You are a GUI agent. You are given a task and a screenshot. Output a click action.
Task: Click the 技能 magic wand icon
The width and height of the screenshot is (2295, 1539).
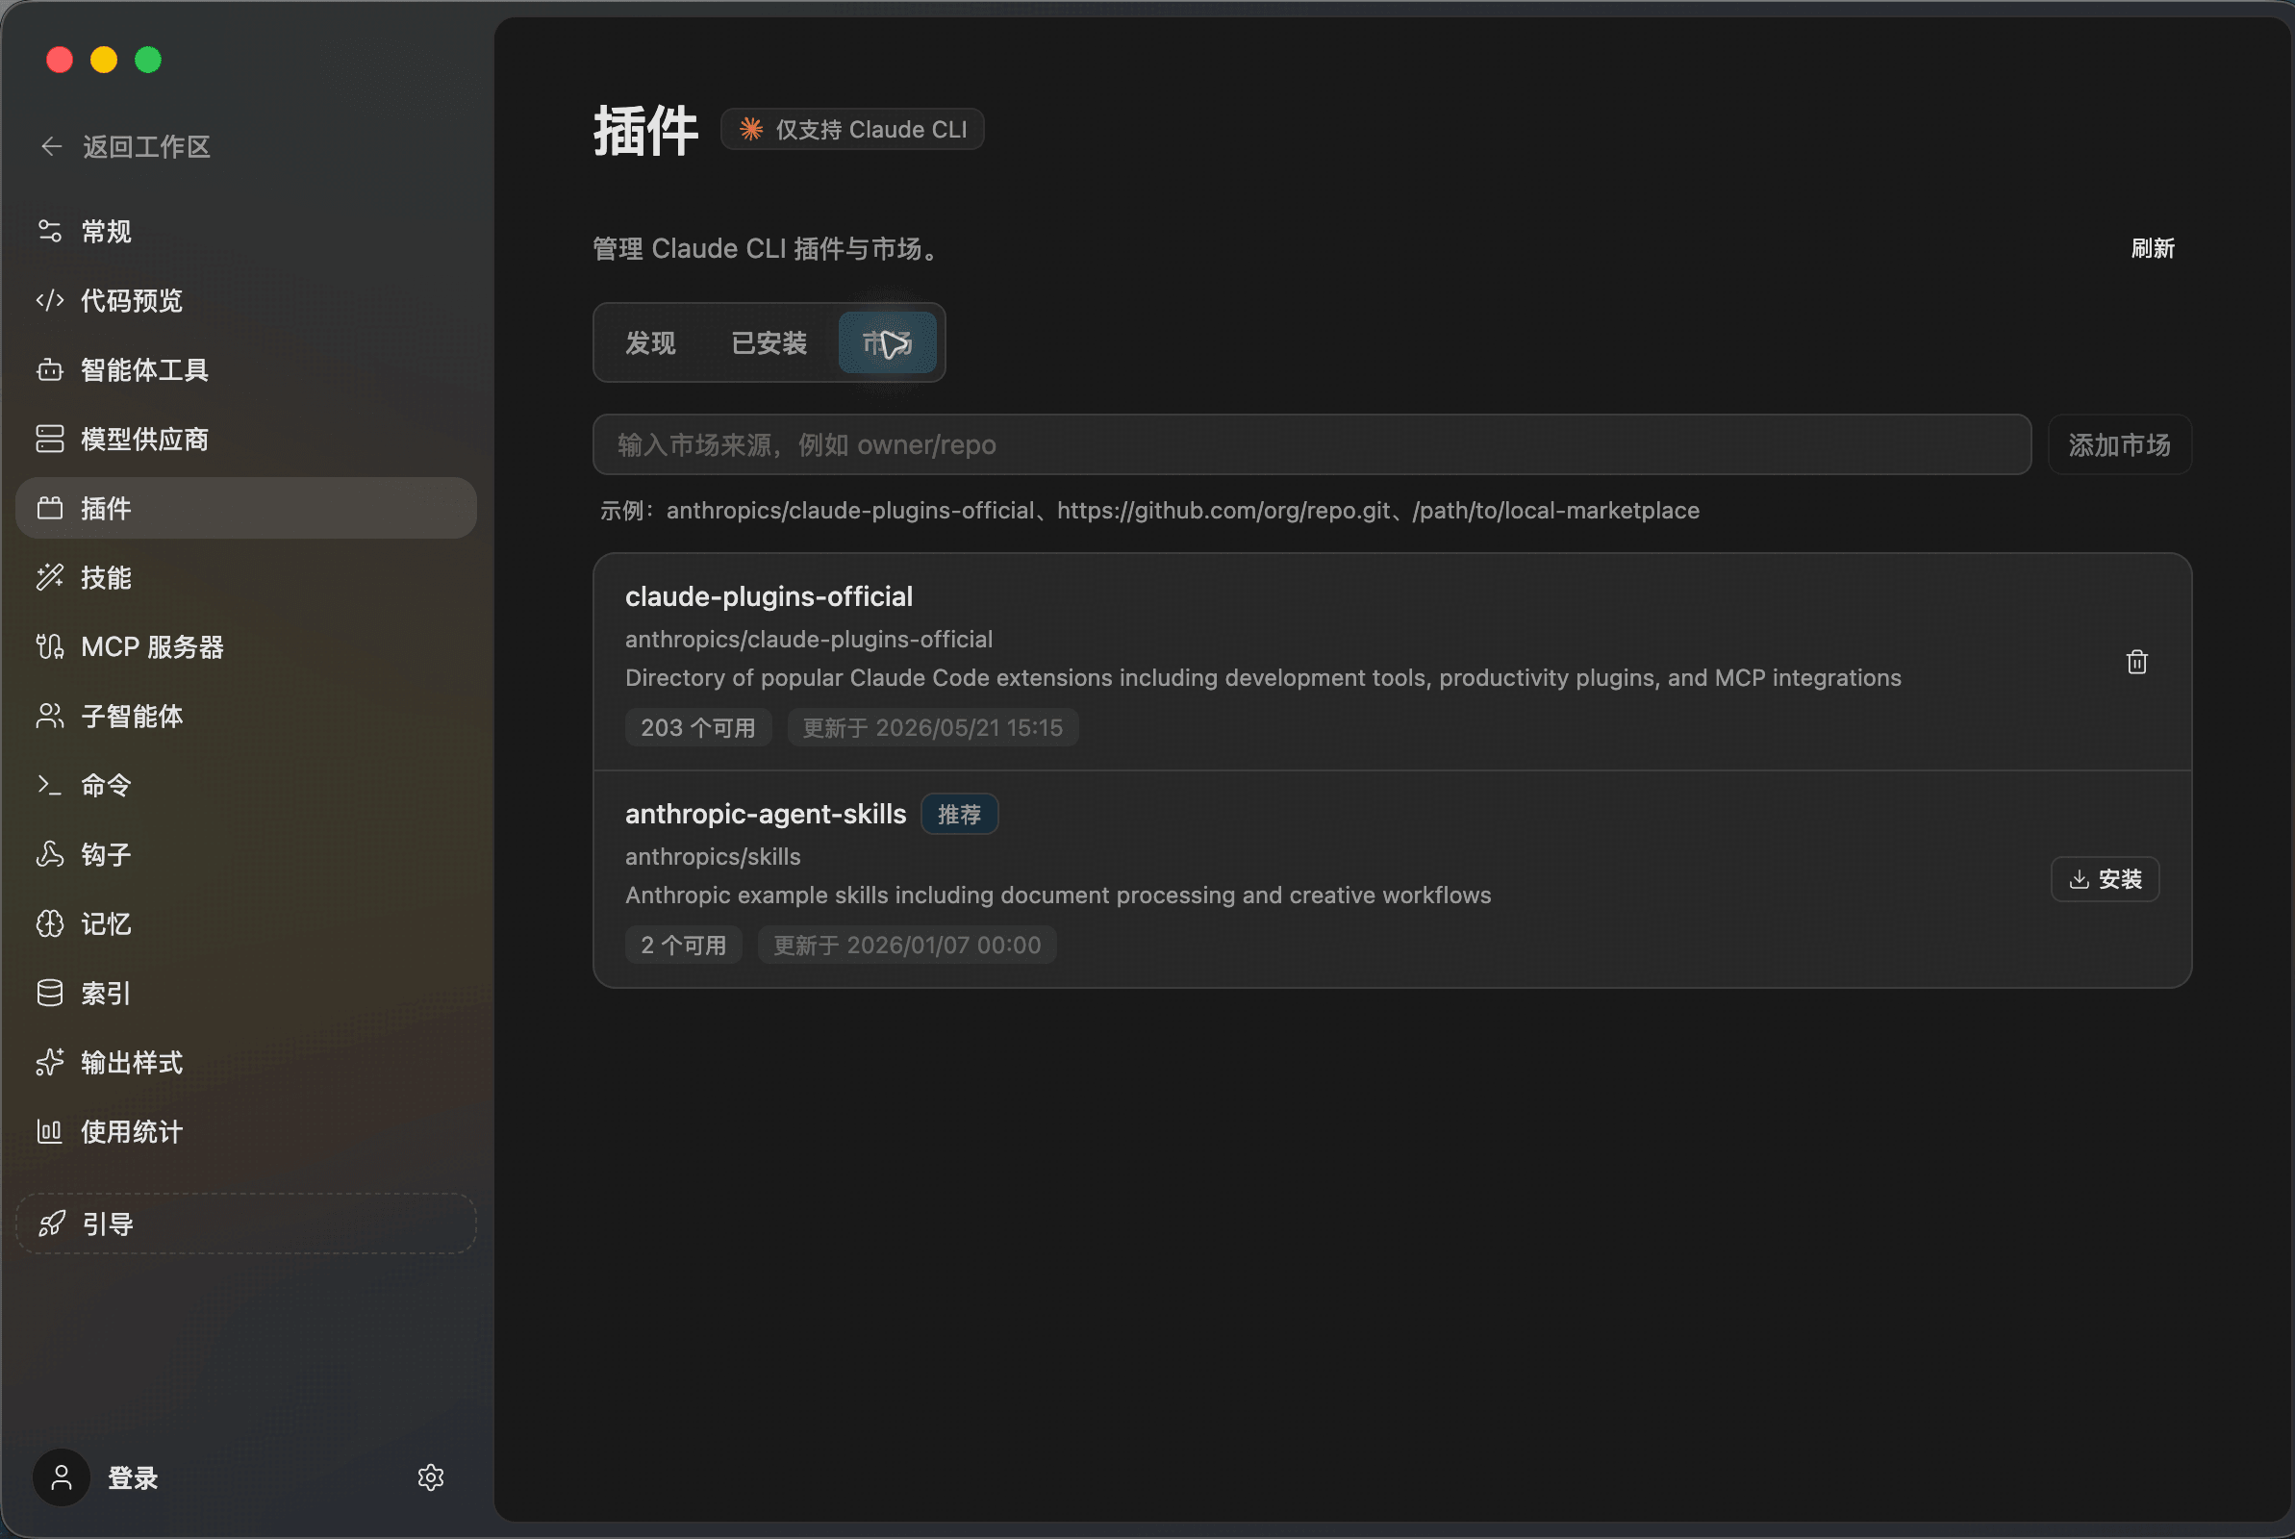50,577
